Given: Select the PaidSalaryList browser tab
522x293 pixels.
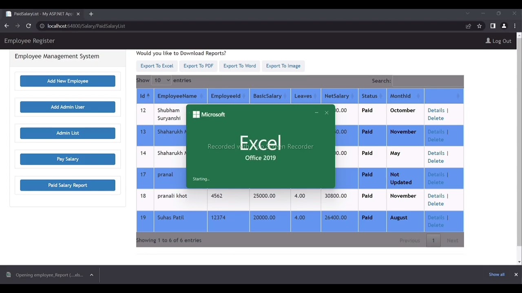Looking at the screenshot, I should point(42,14).
